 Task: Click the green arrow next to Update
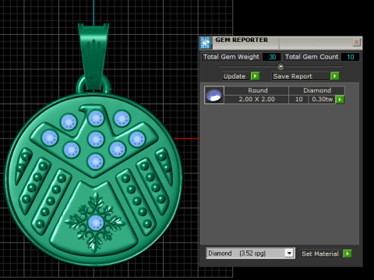255,76
